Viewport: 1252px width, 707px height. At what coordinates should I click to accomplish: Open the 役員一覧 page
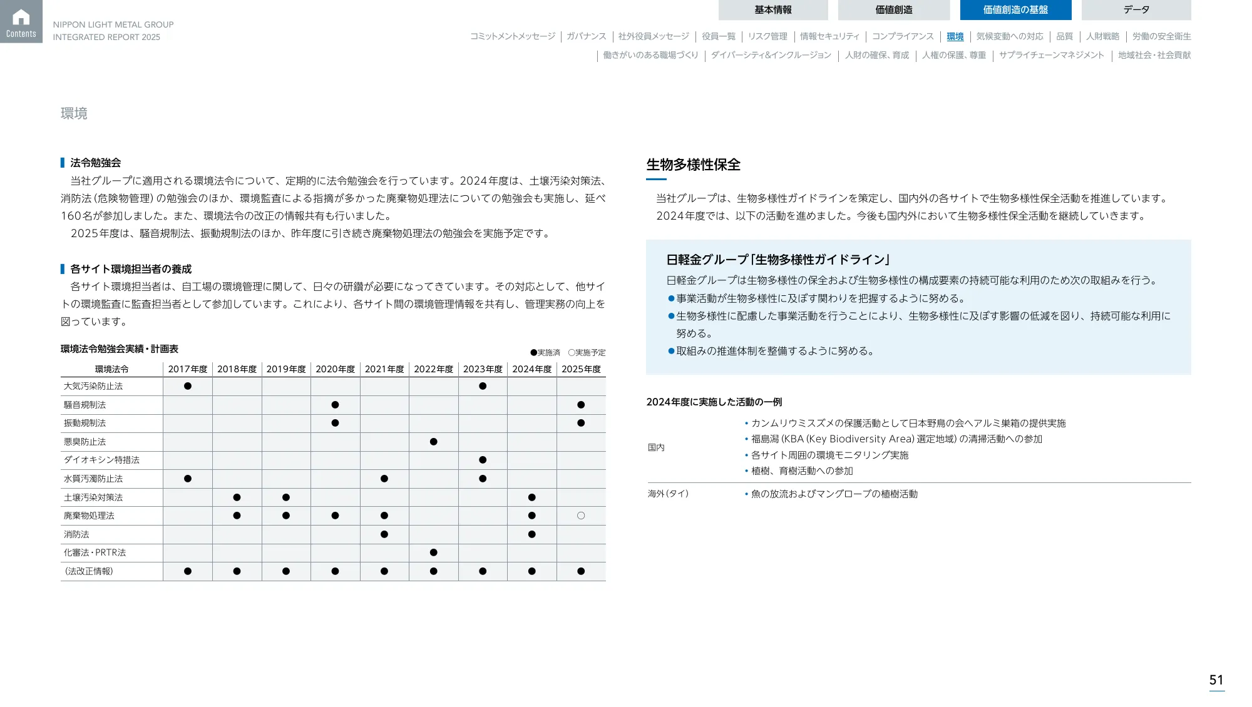pos(720,36)
